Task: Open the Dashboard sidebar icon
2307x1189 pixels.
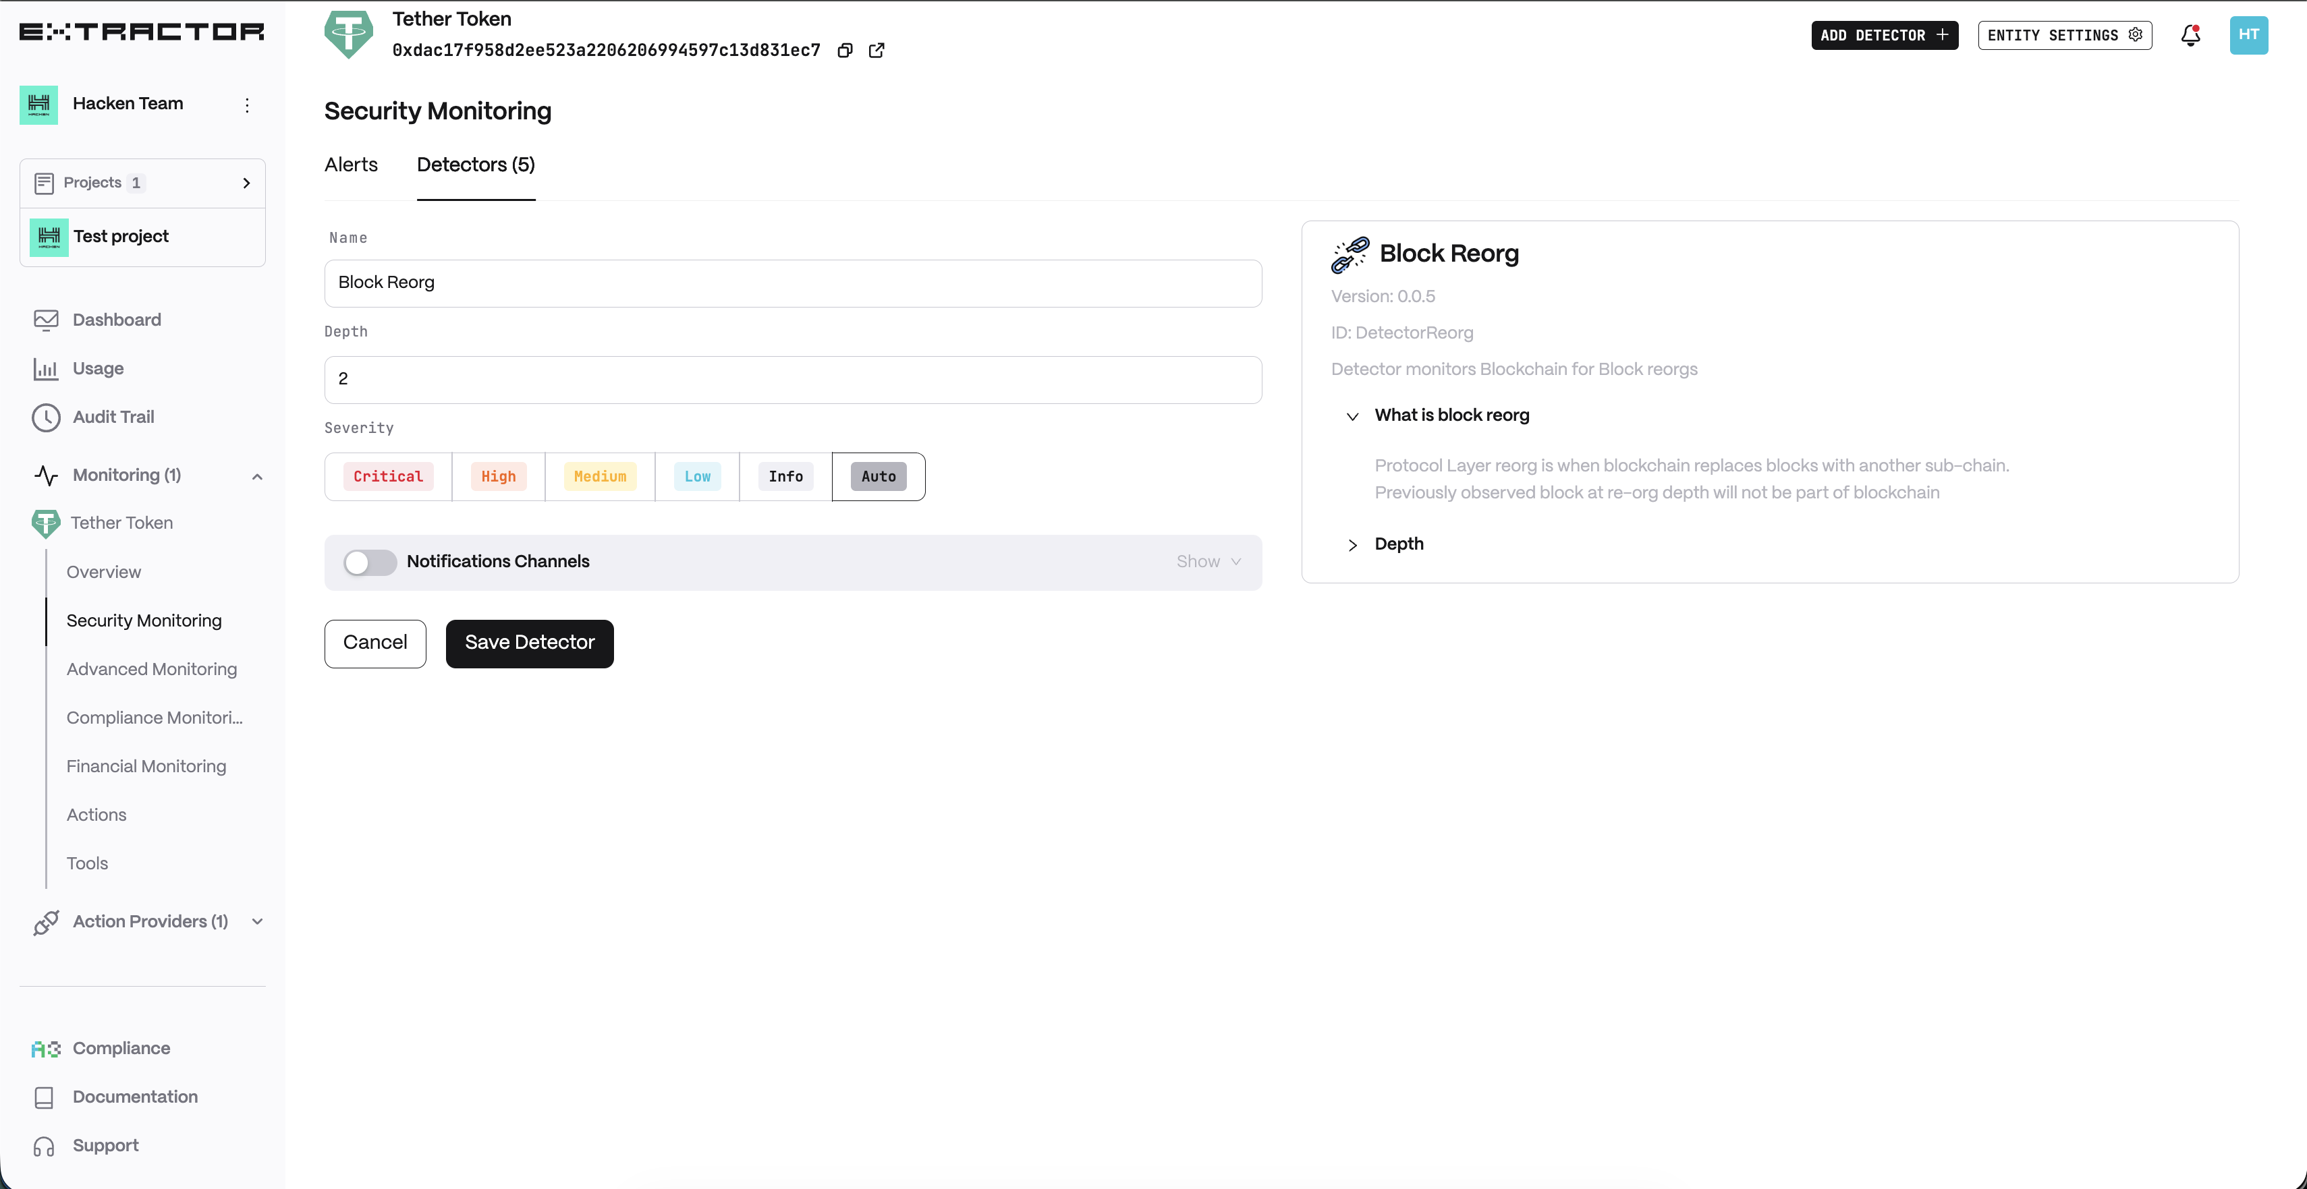Action: [46, 320]
